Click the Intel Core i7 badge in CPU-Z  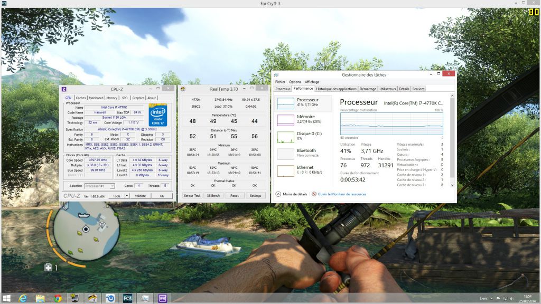[x=158, y=115]
